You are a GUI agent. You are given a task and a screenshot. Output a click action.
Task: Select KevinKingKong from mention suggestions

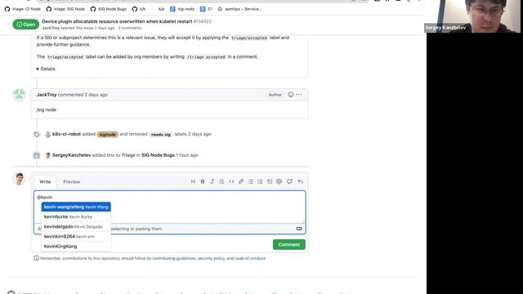tap(76, 247)
